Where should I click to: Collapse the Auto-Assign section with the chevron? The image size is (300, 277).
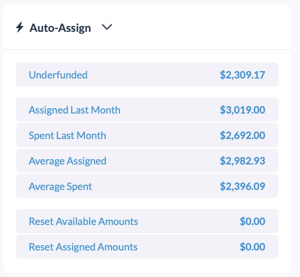(107, 27)
